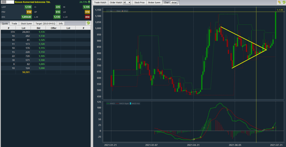Image resolution: width=286 pixels, height=147 pixels.
Task: Click the bid price 1,115
Action: (x=42, y=48)
